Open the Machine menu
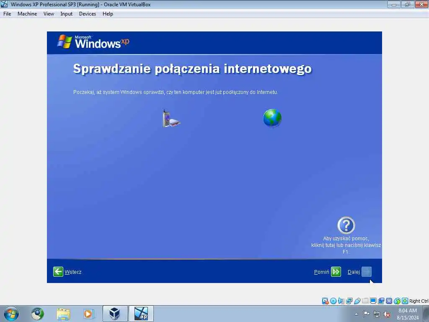Viewport: 429px width, 322px height. (27, 14)
